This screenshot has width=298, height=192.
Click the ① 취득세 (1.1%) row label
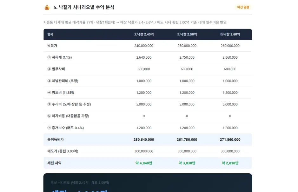[x=59, y=57]
